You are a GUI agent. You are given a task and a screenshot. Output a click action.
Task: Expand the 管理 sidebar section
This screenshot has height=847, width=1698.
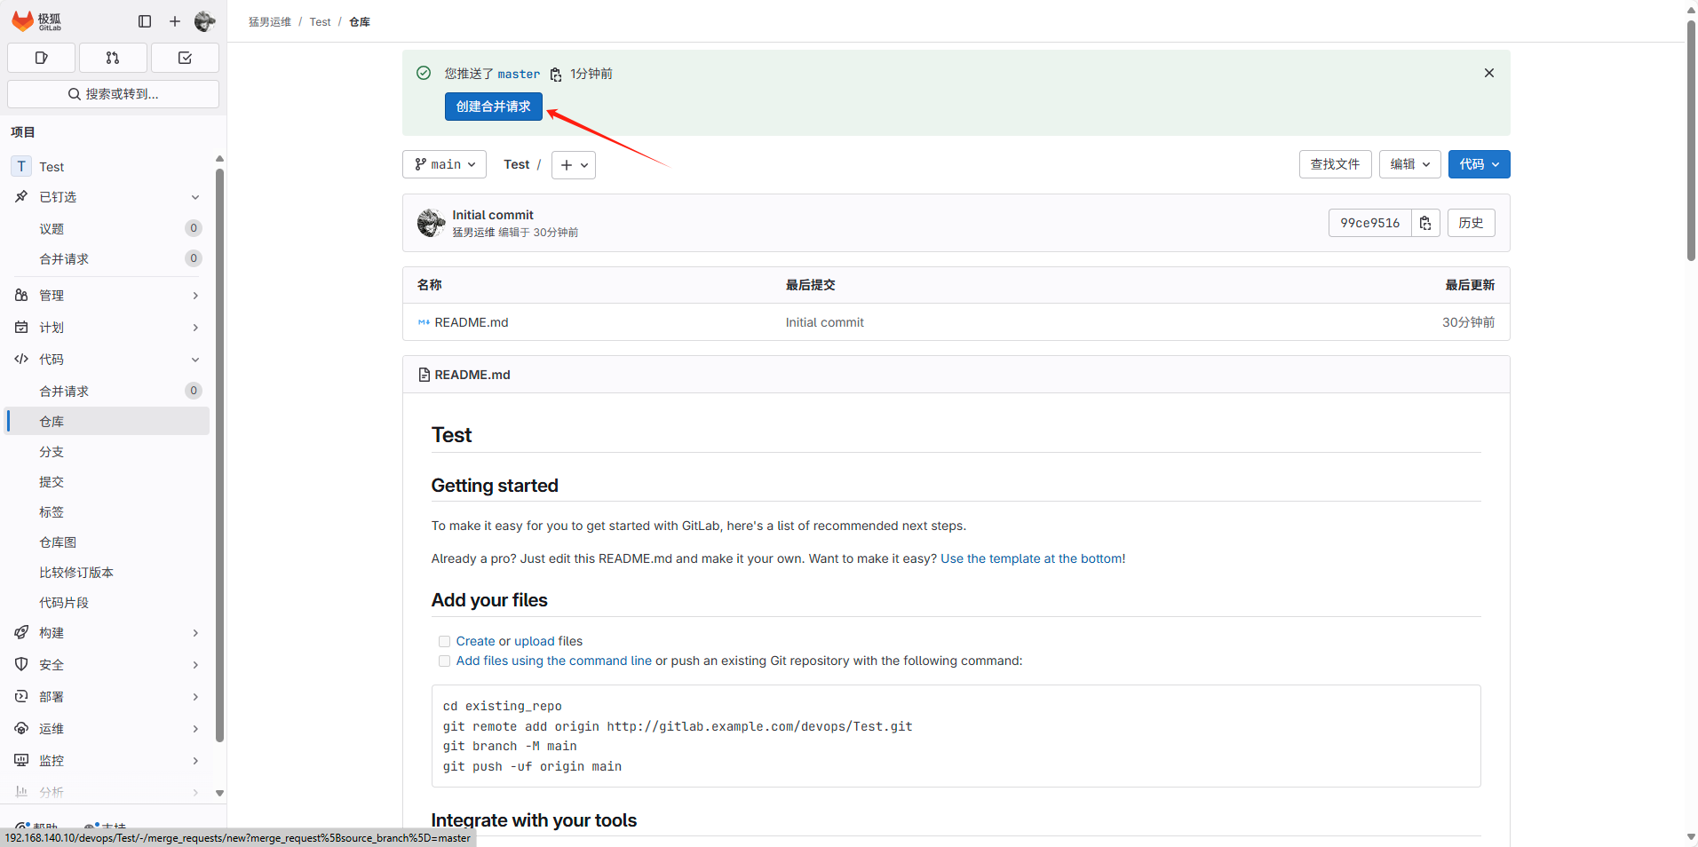pyautogui.click(x=107, y=295)
